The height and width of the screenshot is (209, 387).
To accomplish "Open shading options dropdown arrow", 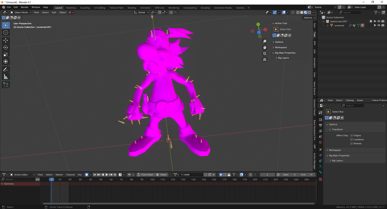I will (314, 12).
